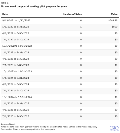Select the 10/1/2023 to 12/31/2023 date cell

click(17, 71)
